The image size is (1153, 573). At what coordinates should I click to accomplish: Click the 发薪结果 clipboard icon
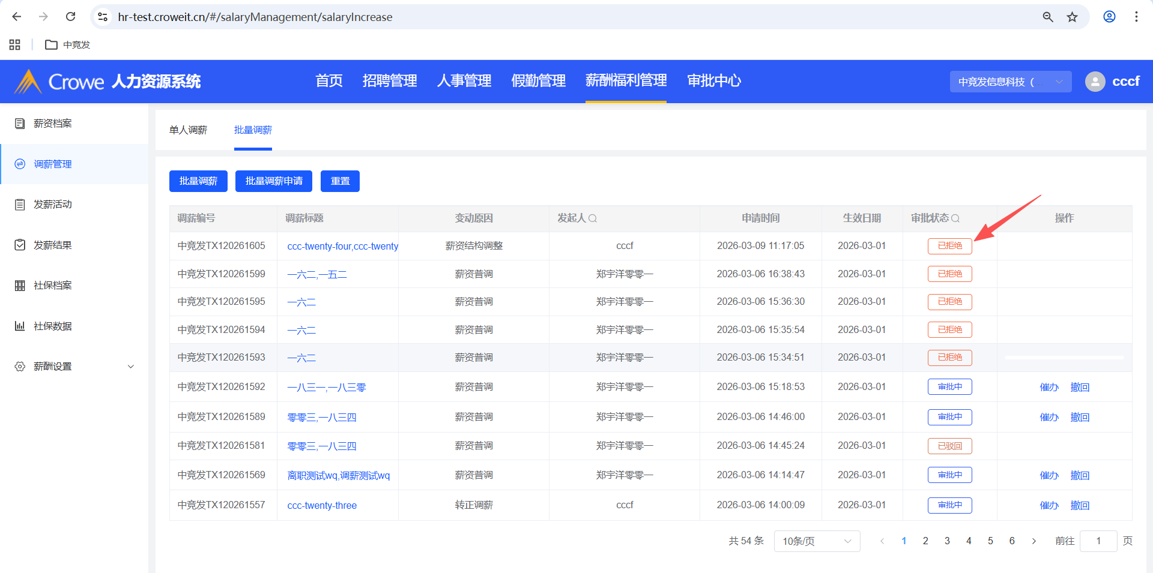pyautogui.click(x=20, y=245)
